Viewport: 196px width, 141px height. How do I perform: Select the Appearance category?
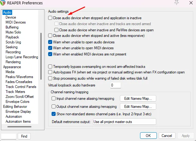(12, 67)
